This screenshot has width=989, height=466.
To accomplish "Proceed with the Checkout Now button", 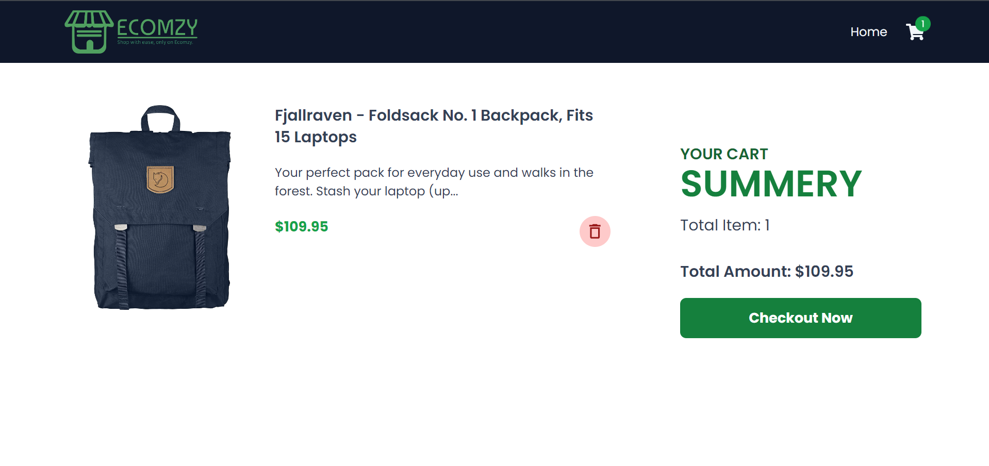I will [800, 318].
